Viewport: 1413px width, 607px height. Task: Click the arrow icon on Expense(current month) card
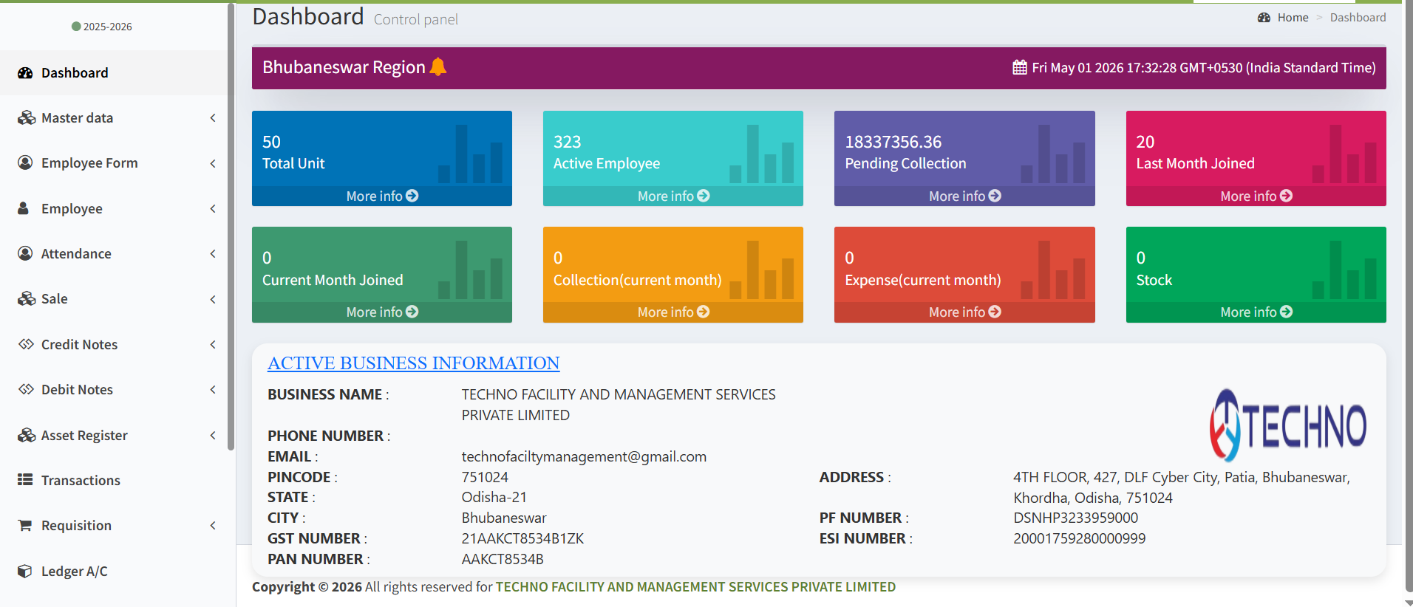tap(995, 312)
